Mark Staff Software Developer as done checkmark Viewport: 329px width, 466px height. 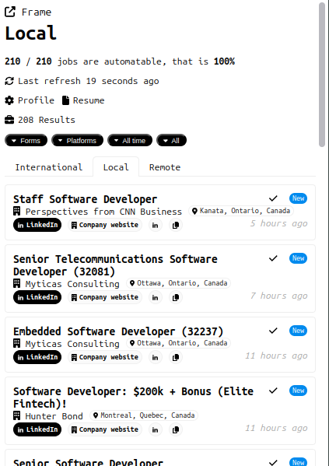pos(273,198)
